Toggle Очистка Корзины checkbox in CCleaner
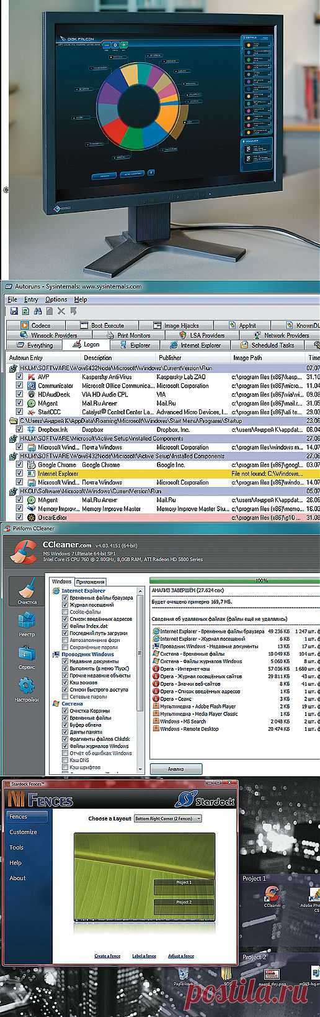The width and height of the screenshot is (320, 1017). tap(65, 711)
